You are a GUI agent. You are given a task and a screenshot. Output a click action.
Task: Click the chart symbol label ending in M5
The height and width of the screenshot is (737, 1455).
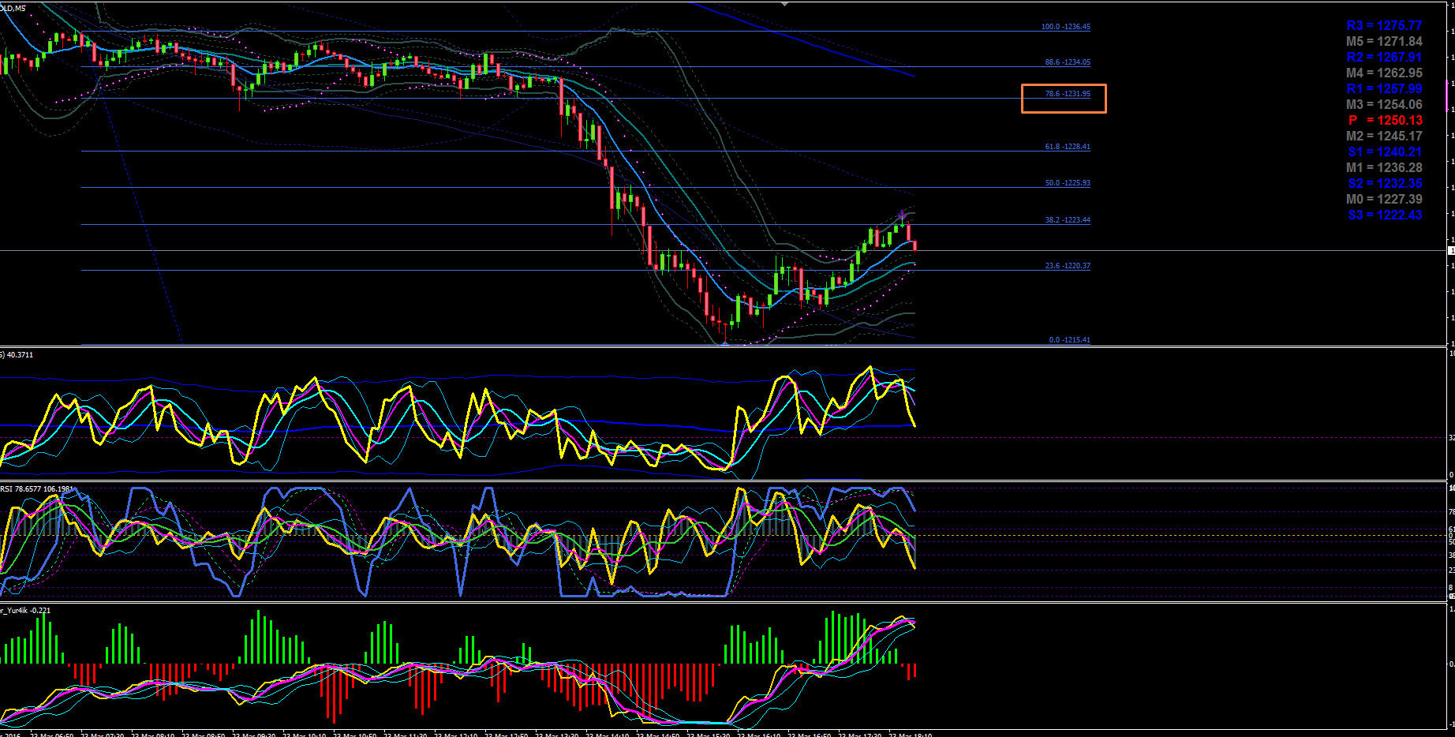pyautogui.click(x=13, y=9)
